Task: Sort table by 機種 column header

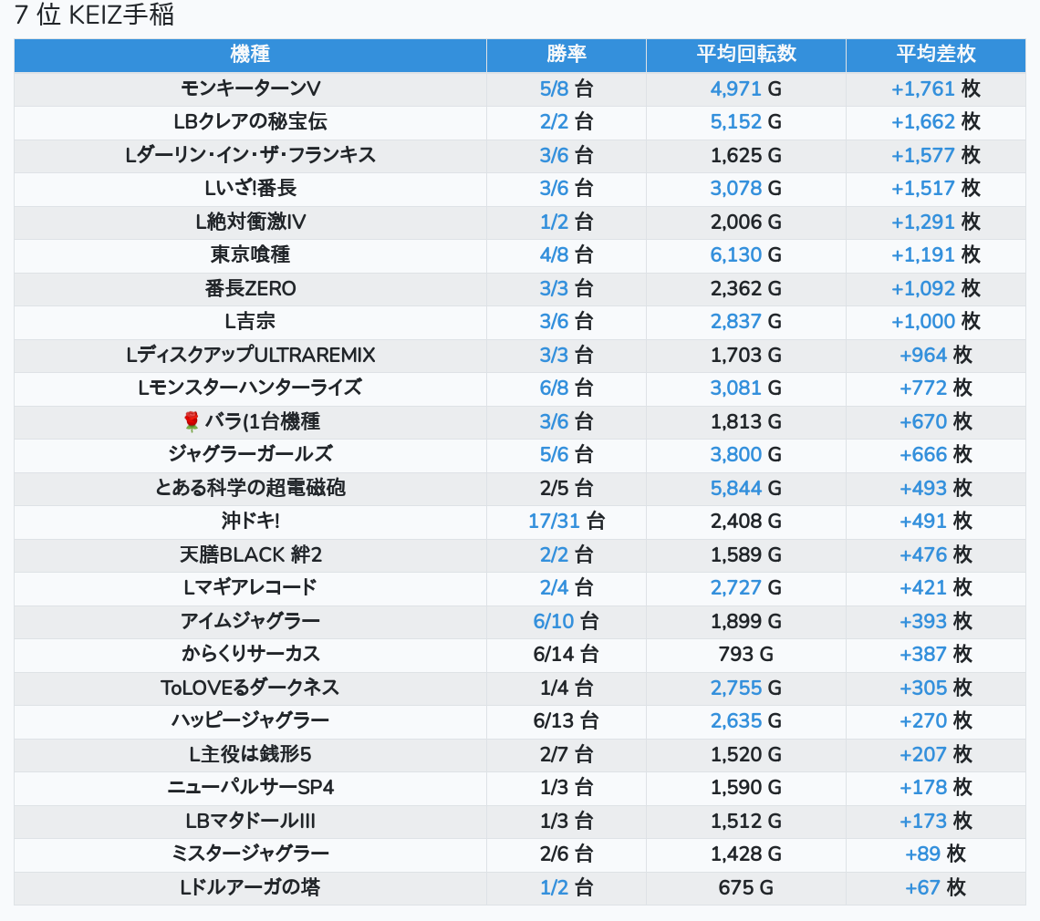Action: click(250, 55)
